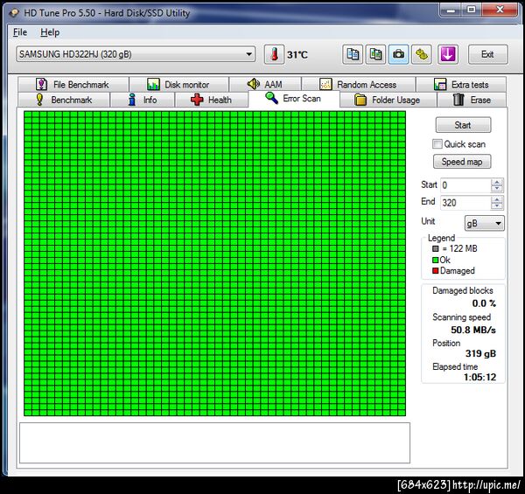Image resolution: width=525 pixels, height=494 pixels.
Task: Switch to the Random Access tab
Action: 358,84
